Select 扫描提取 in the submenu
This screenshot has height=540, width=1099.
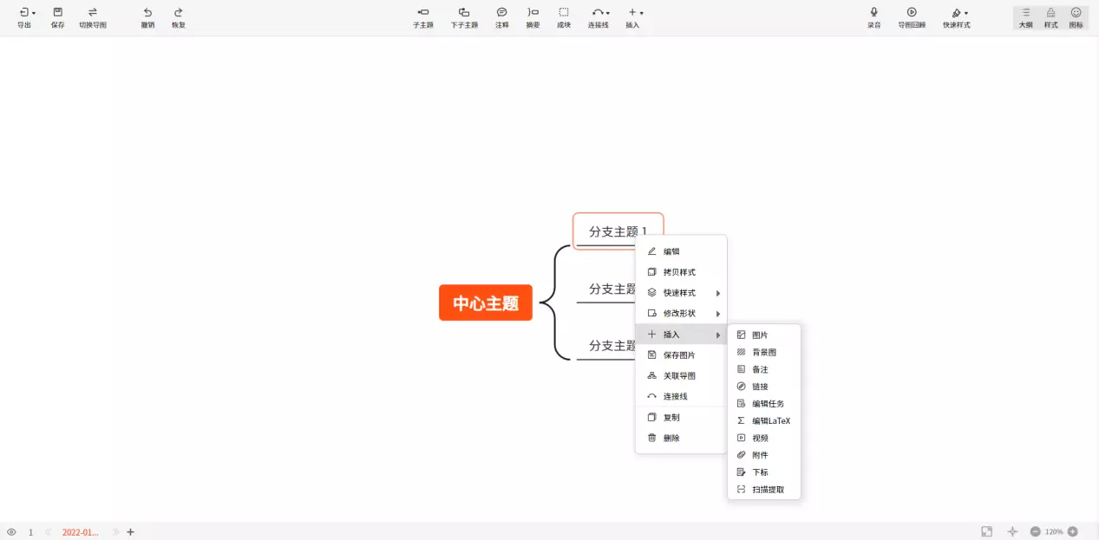pos(764,490)
